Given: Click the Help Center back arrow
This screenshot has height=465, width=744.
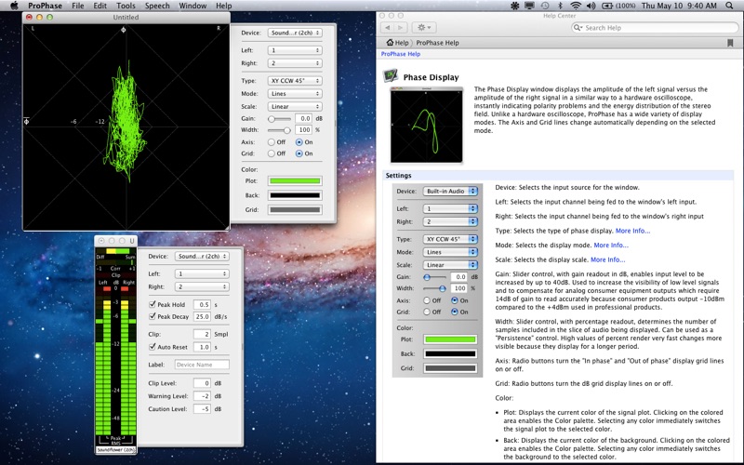Looking at the screenshot, I should (x=388, y=28).
